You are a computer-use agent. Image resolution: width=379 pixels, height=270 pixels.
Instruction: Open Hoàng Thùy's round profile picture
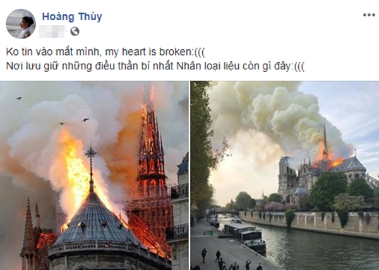tap(21, 24)
